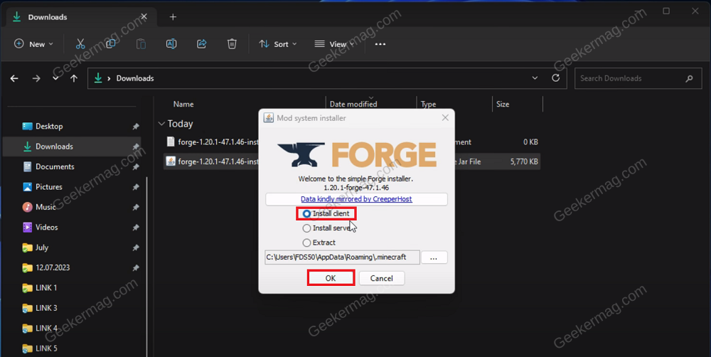Select the 0 KB forge-1.20.1-47.1.46 file
The width and height of the screenshot is (711, 357).
(352, 142)
